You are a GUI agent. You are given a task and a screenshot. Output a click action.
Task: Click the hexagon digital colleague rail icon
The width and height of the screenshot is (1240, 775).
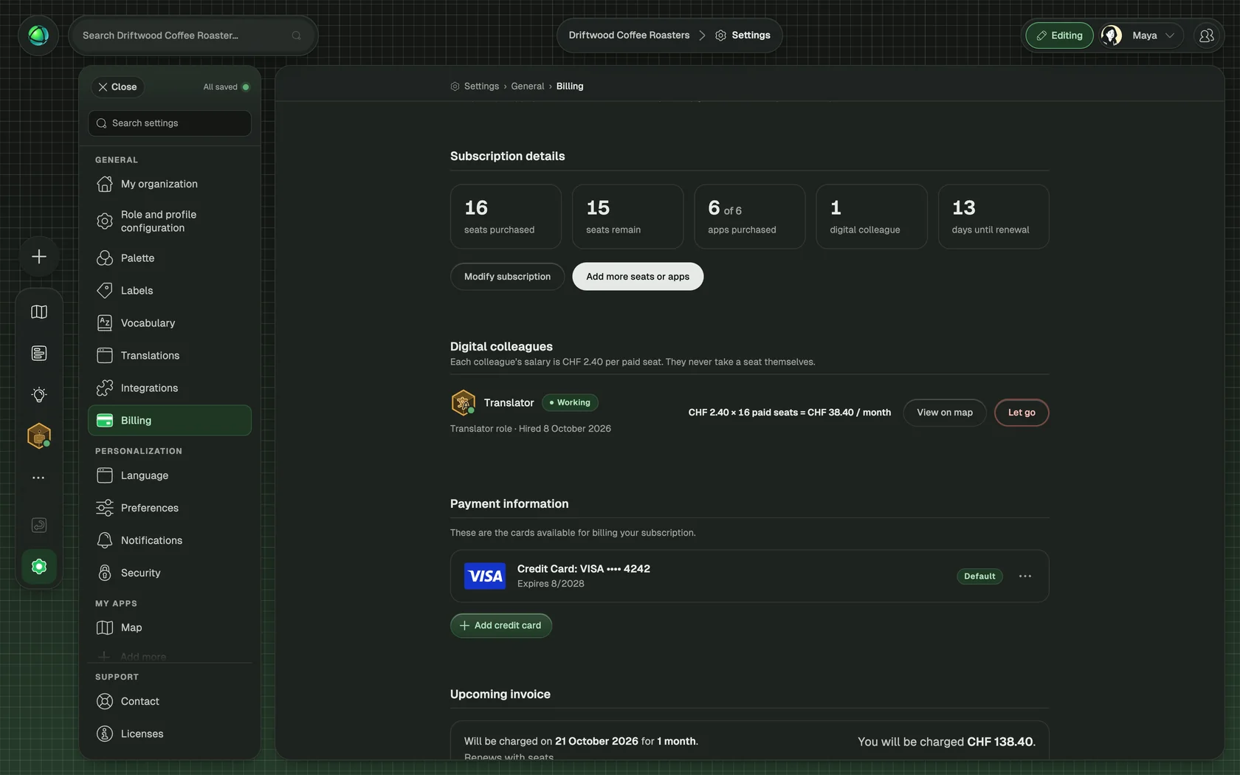tap(39, 436)
